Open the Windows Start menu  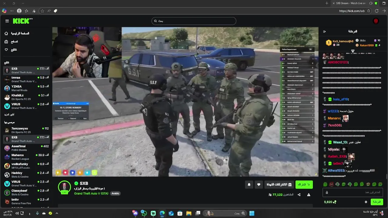(252, 213)
